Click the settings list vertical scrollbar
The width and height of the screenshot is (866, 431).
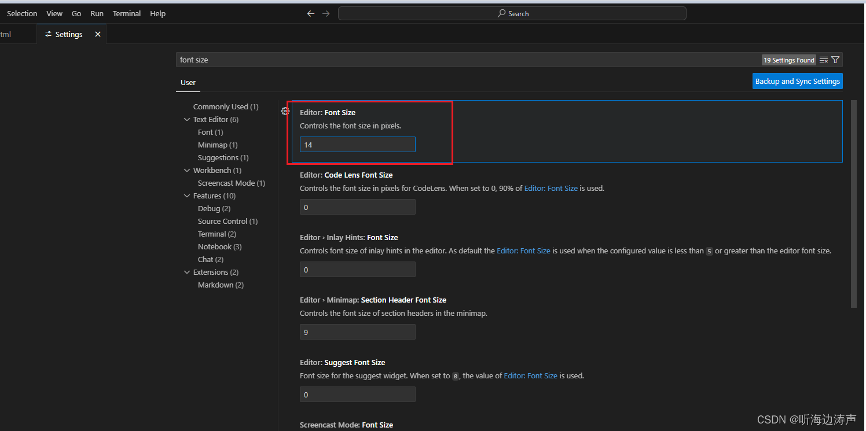(x=853, y=204)
